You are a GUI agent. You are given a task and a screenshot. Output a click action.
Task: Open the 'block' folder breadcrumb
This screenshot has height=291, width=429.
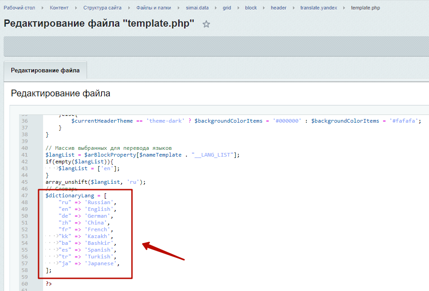251,8
